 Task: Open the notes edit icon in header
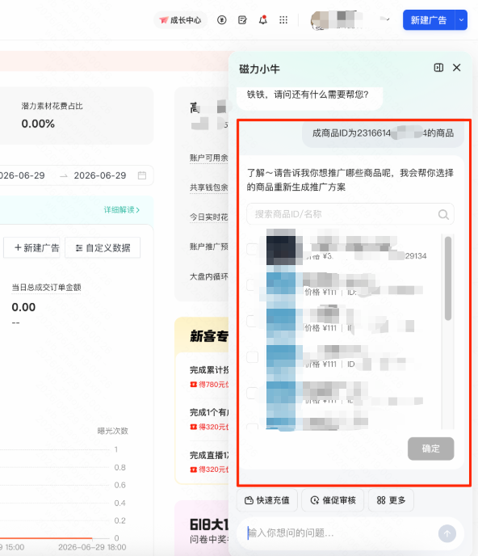coord(242,20)
